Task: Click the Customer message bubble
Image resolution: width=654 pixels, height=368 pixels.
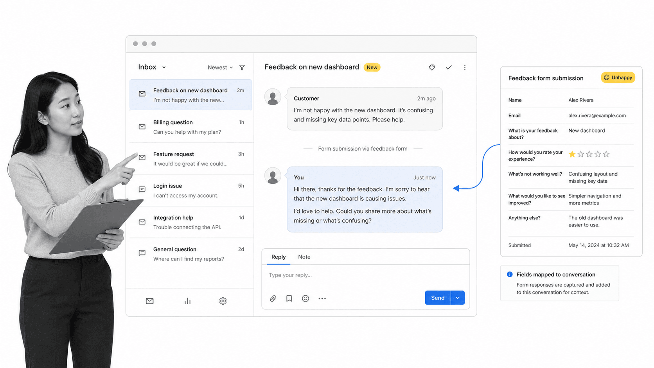Action: point(365,109)
